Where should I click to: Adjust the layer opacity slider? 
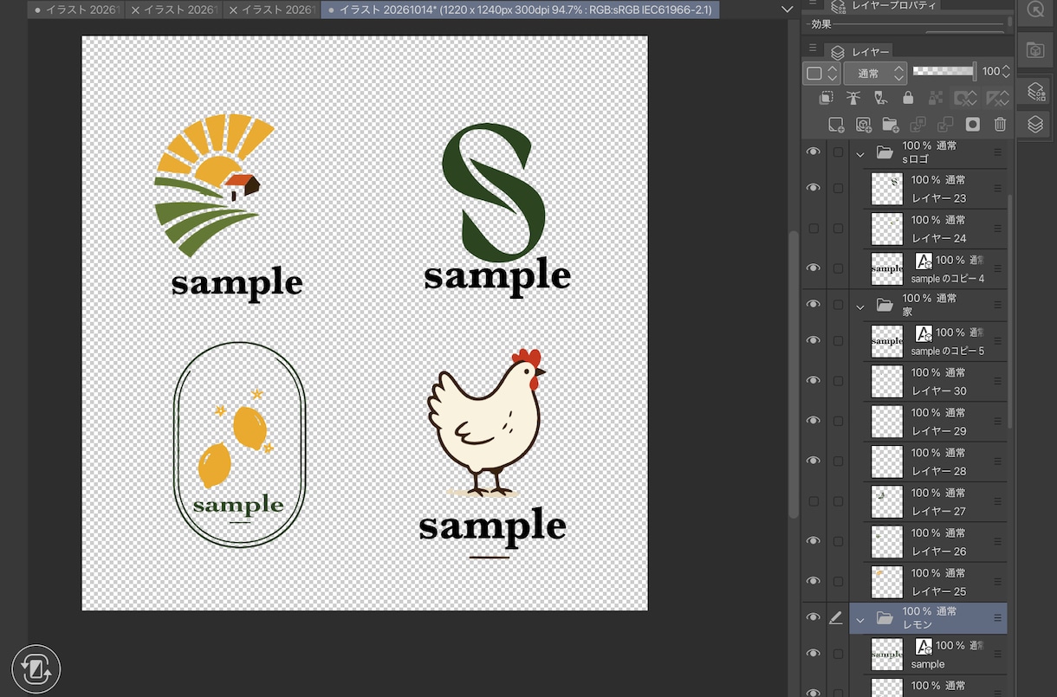pos(944,72)
